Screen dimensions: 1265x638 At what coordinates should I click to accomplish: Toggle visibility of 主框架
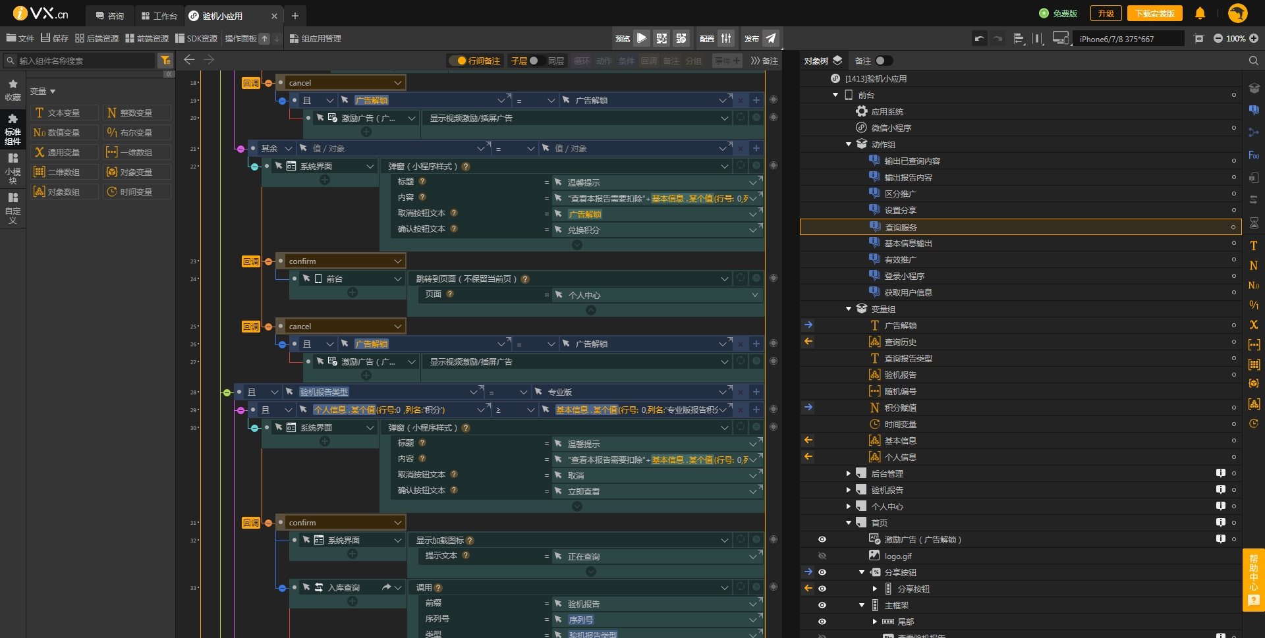(822, 605)
